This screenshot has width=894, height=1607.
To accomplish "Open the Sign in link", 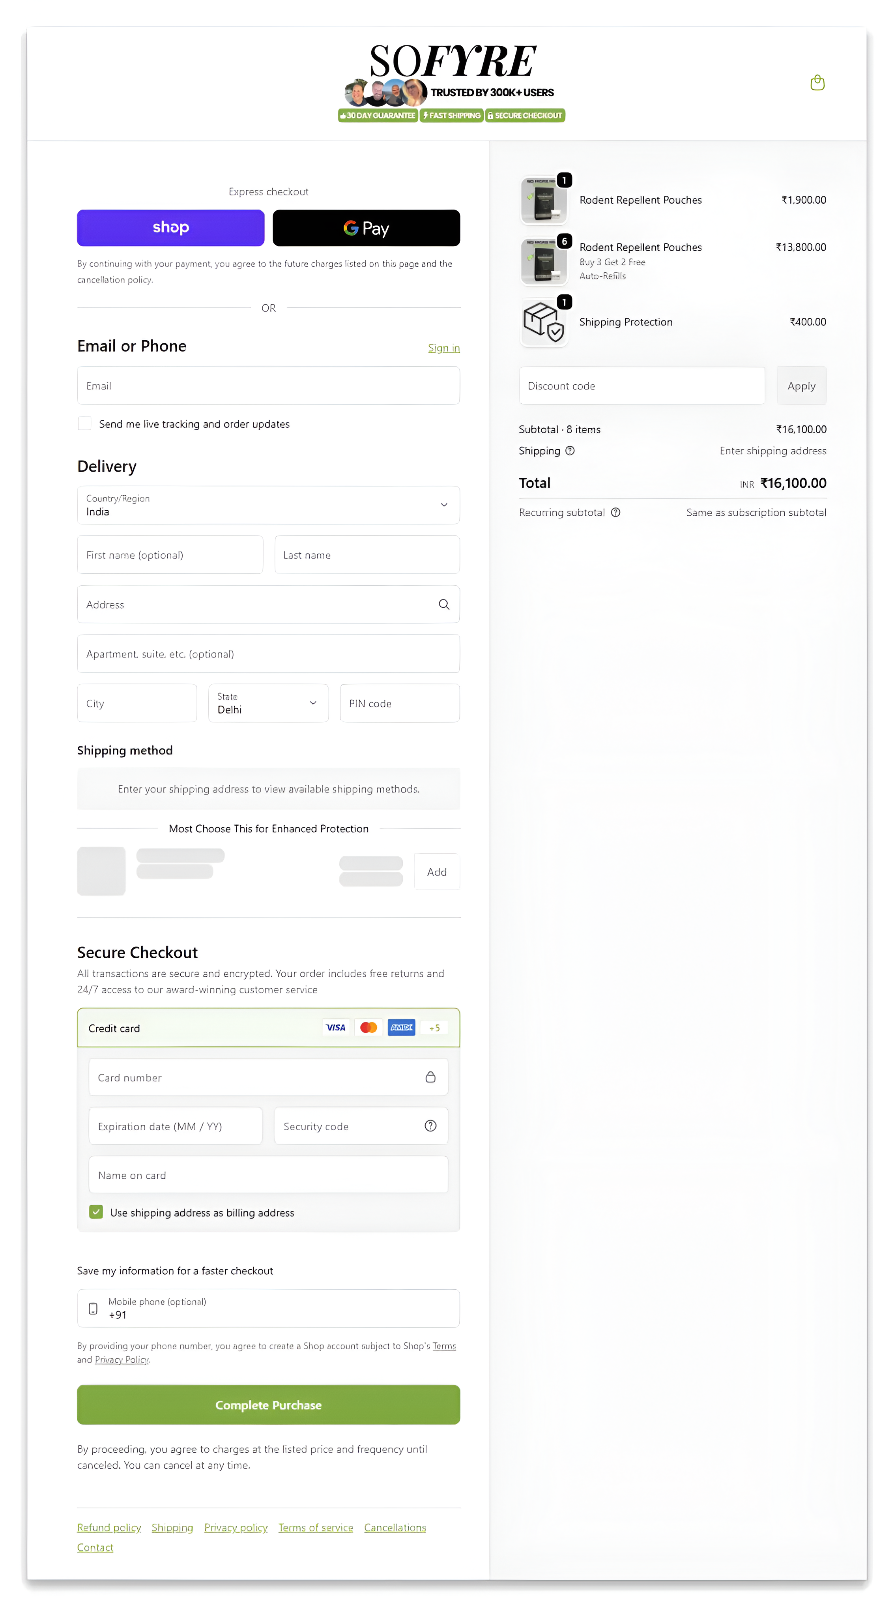I will coord(443,347).
